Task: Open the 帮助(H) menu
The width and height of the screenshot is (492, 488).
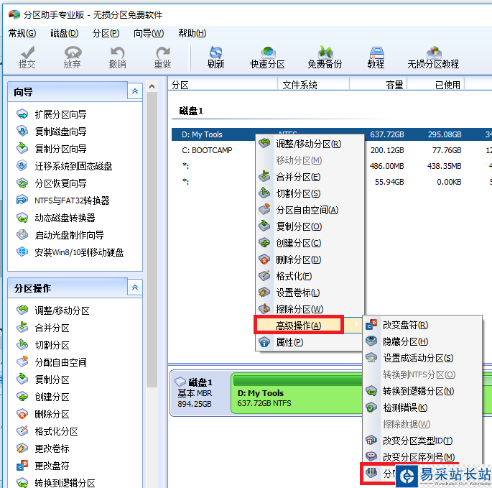Action: click(192, 33)
